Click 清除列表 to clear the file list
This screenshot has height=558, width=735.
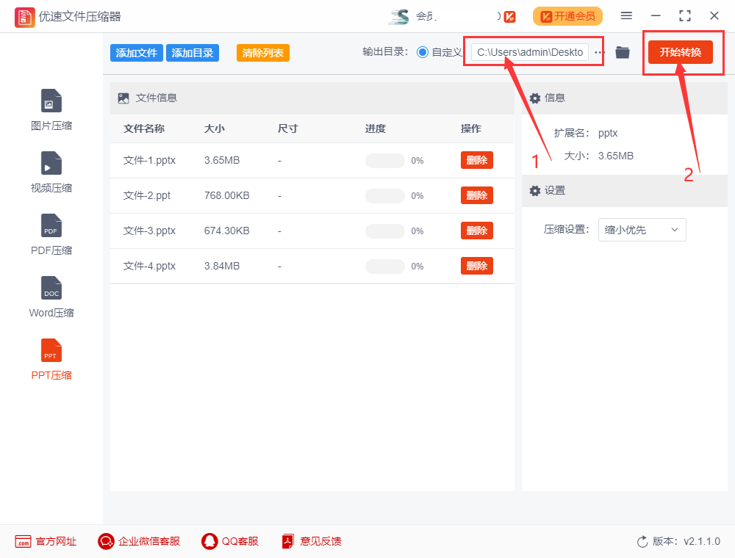click(262, 52)
